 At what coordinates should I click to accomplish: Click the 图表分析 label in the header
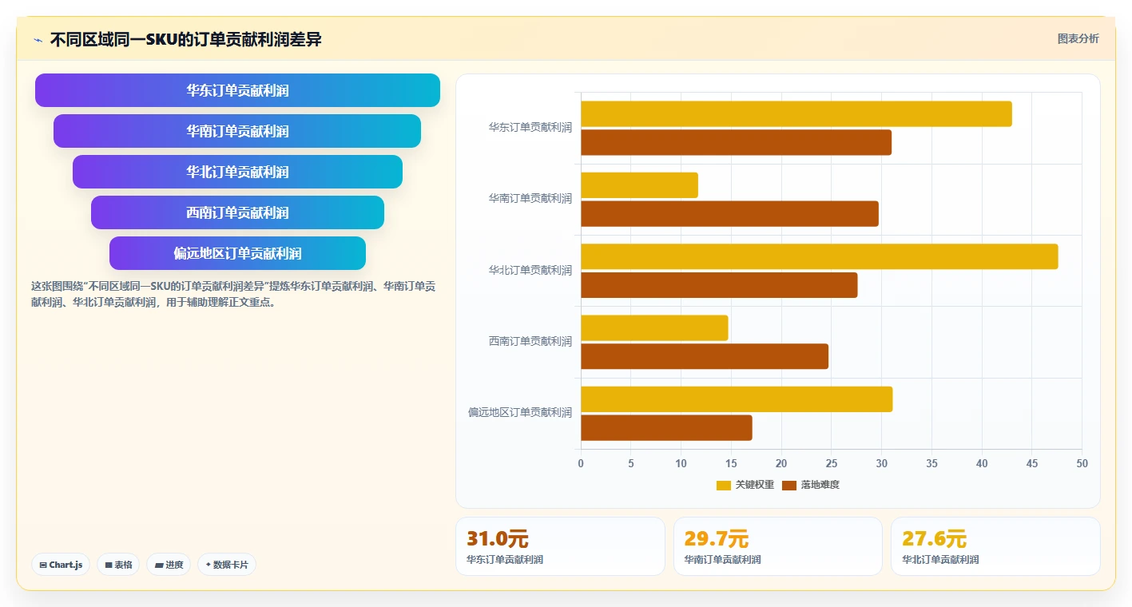(1078, 38)
